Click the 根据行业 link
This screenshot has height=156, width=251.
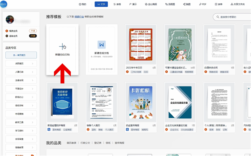pos(79,17)
